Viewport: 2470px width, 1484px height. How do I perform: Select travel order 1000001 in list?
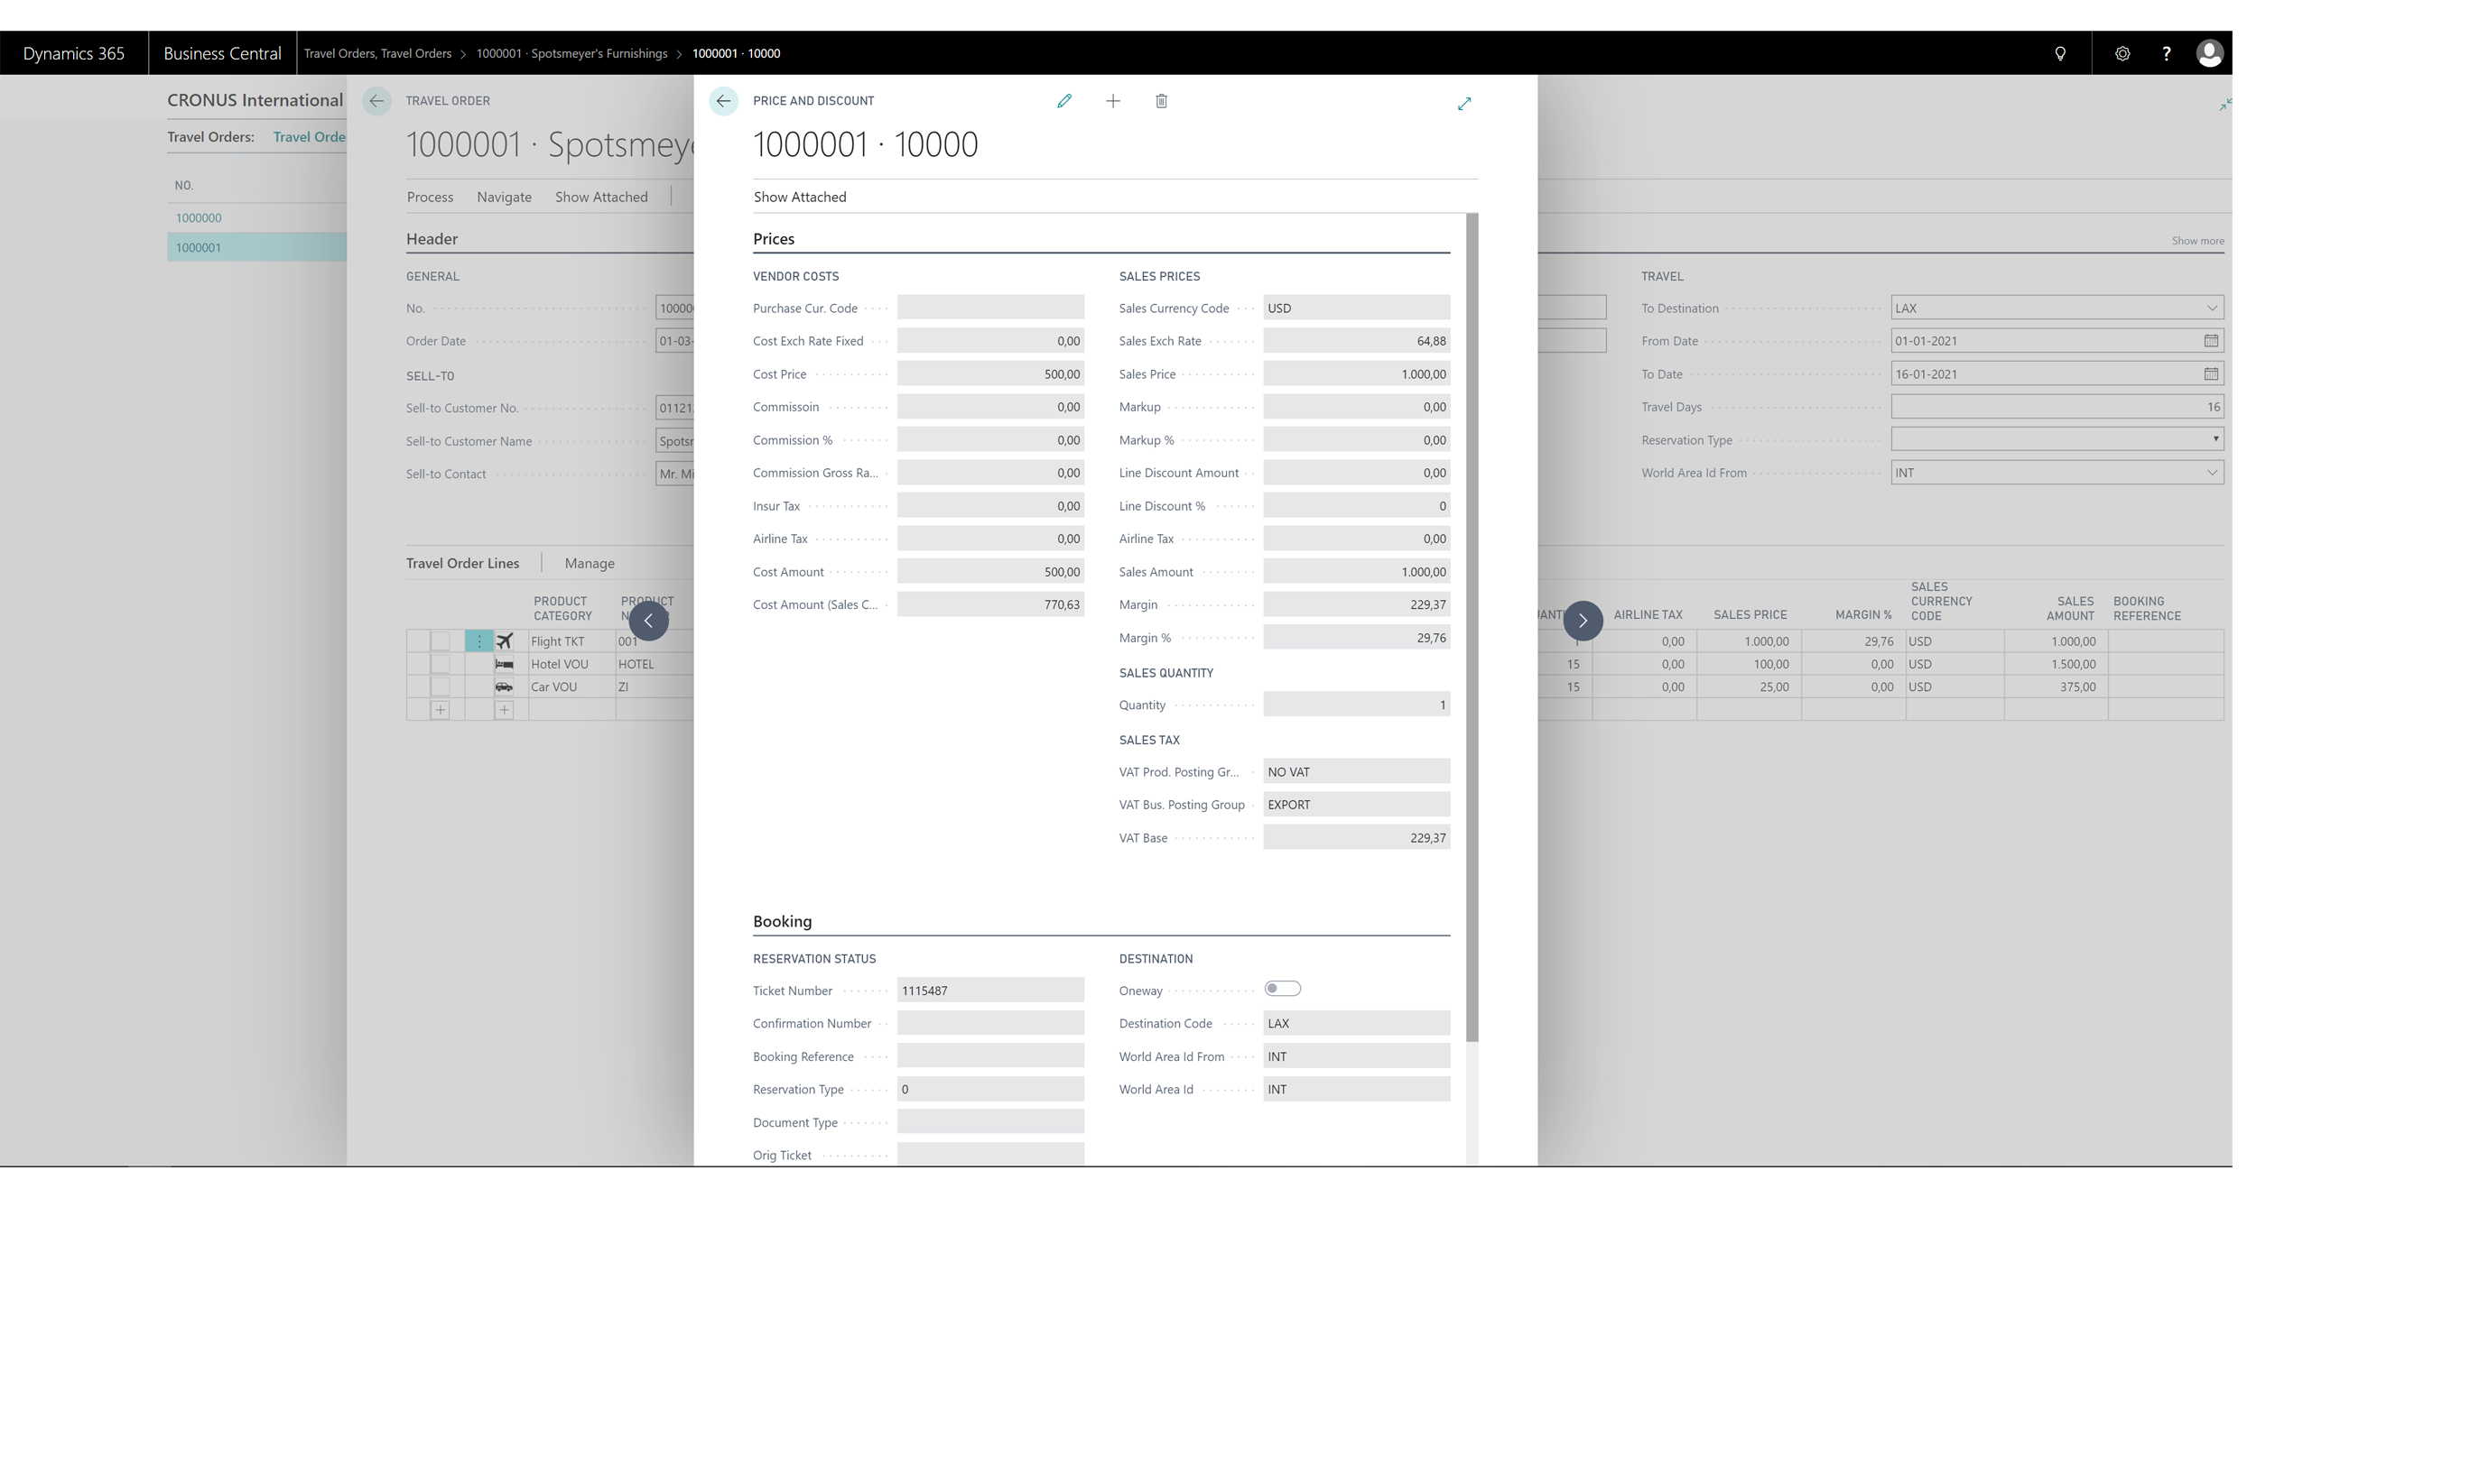tap(198, 247)
